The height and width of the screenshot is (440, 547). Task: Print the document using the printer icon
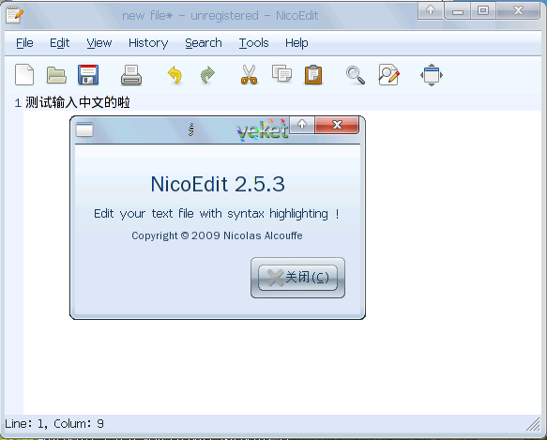[x=131, y=75]
